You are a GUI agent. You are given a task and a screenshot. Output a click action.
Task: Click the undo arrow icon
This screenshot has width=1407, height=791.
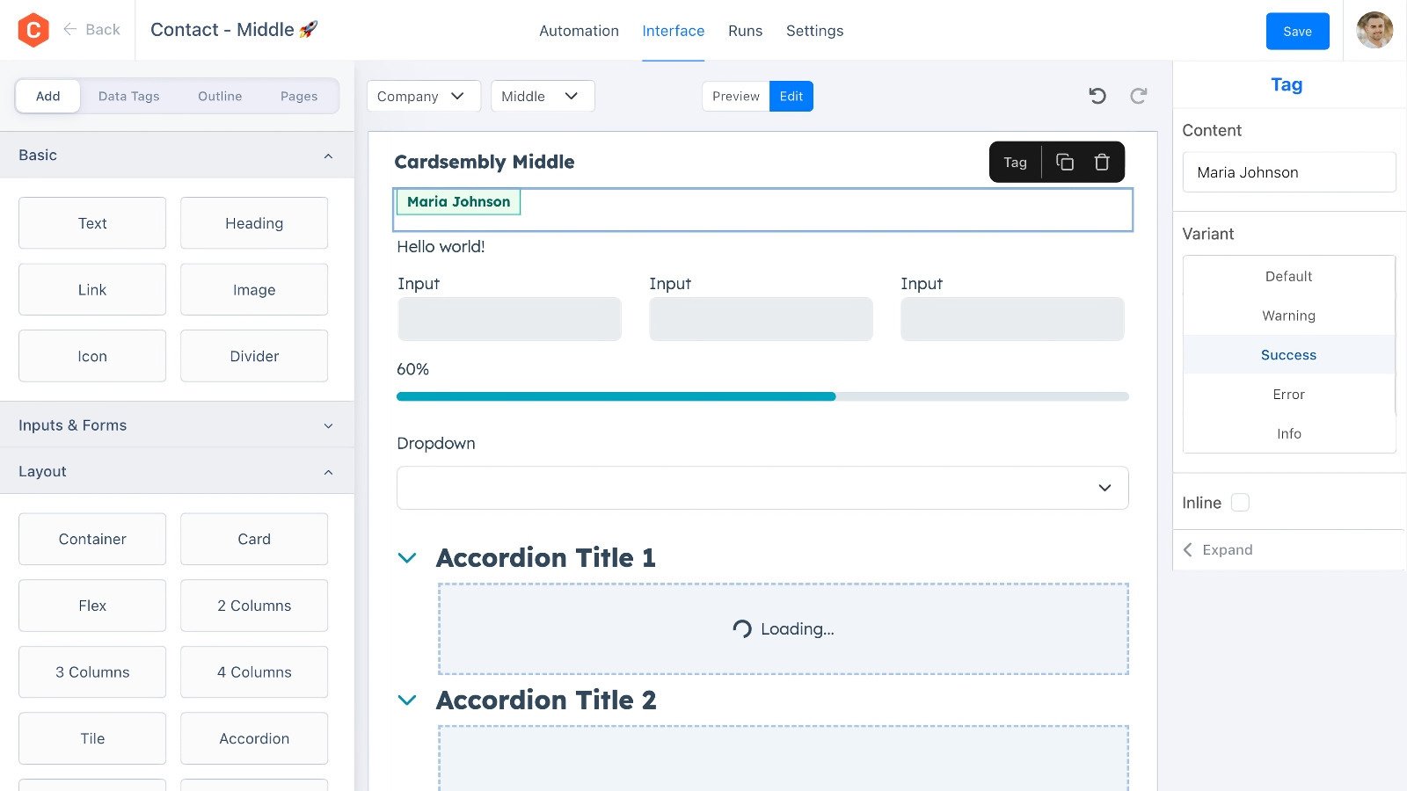click(1097, 96)
